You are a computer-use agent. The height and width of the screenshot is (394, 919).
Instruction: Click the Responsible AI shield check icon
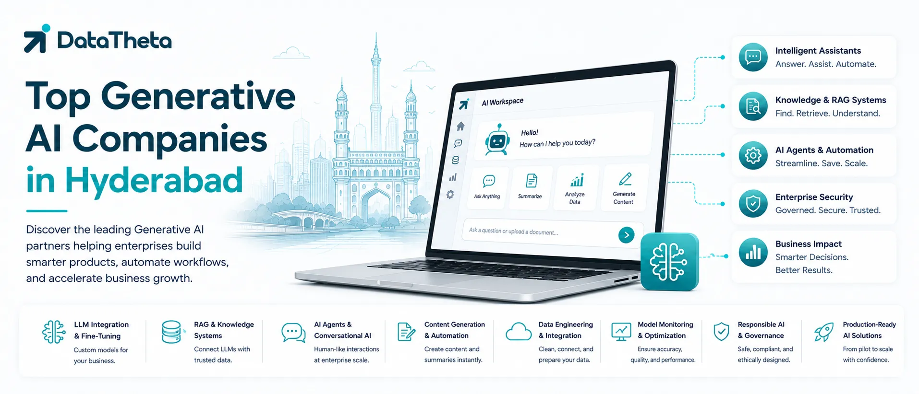click(x=721, y=332)
